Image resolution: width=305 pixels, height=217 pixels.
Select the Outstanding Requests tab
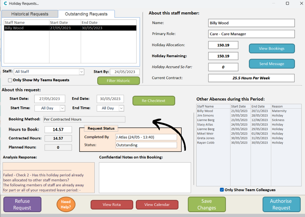86,14
